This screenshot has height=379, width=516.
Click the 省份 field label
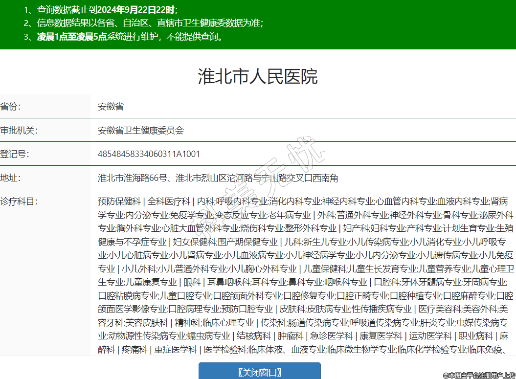point(10,107)
